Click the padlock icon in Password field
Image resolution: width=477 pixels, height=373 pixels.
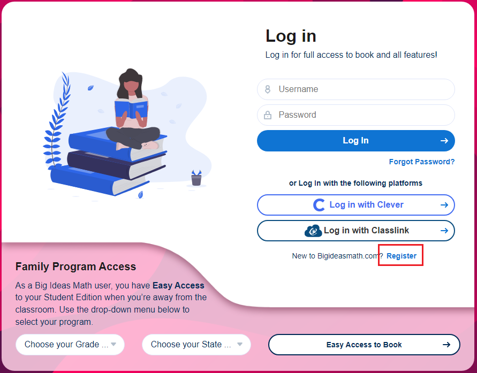pos(267,115)
